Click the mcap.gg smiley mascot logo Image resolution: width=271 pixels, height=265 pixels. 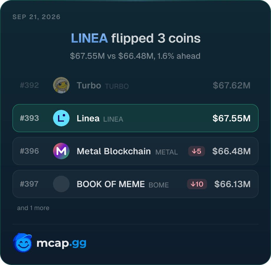pyautogui.click(x=22, y=243)
